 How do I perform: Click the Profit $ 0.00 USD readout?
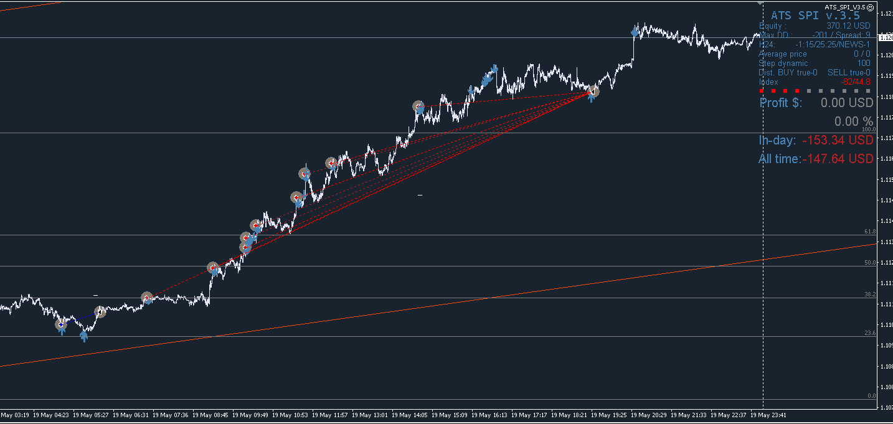coord(816,103)
